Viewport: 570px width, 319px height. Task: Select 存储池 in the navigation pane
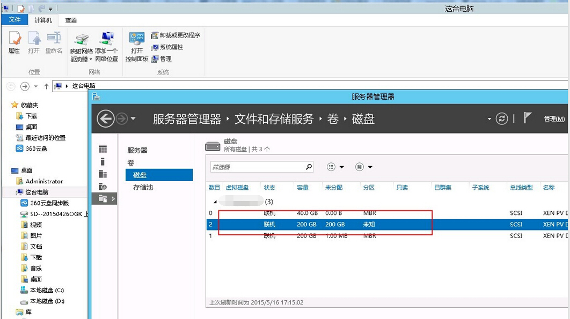(x=143, y=187)
